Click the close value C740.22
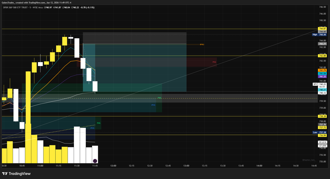330x179 pixels. pos(75,7)
